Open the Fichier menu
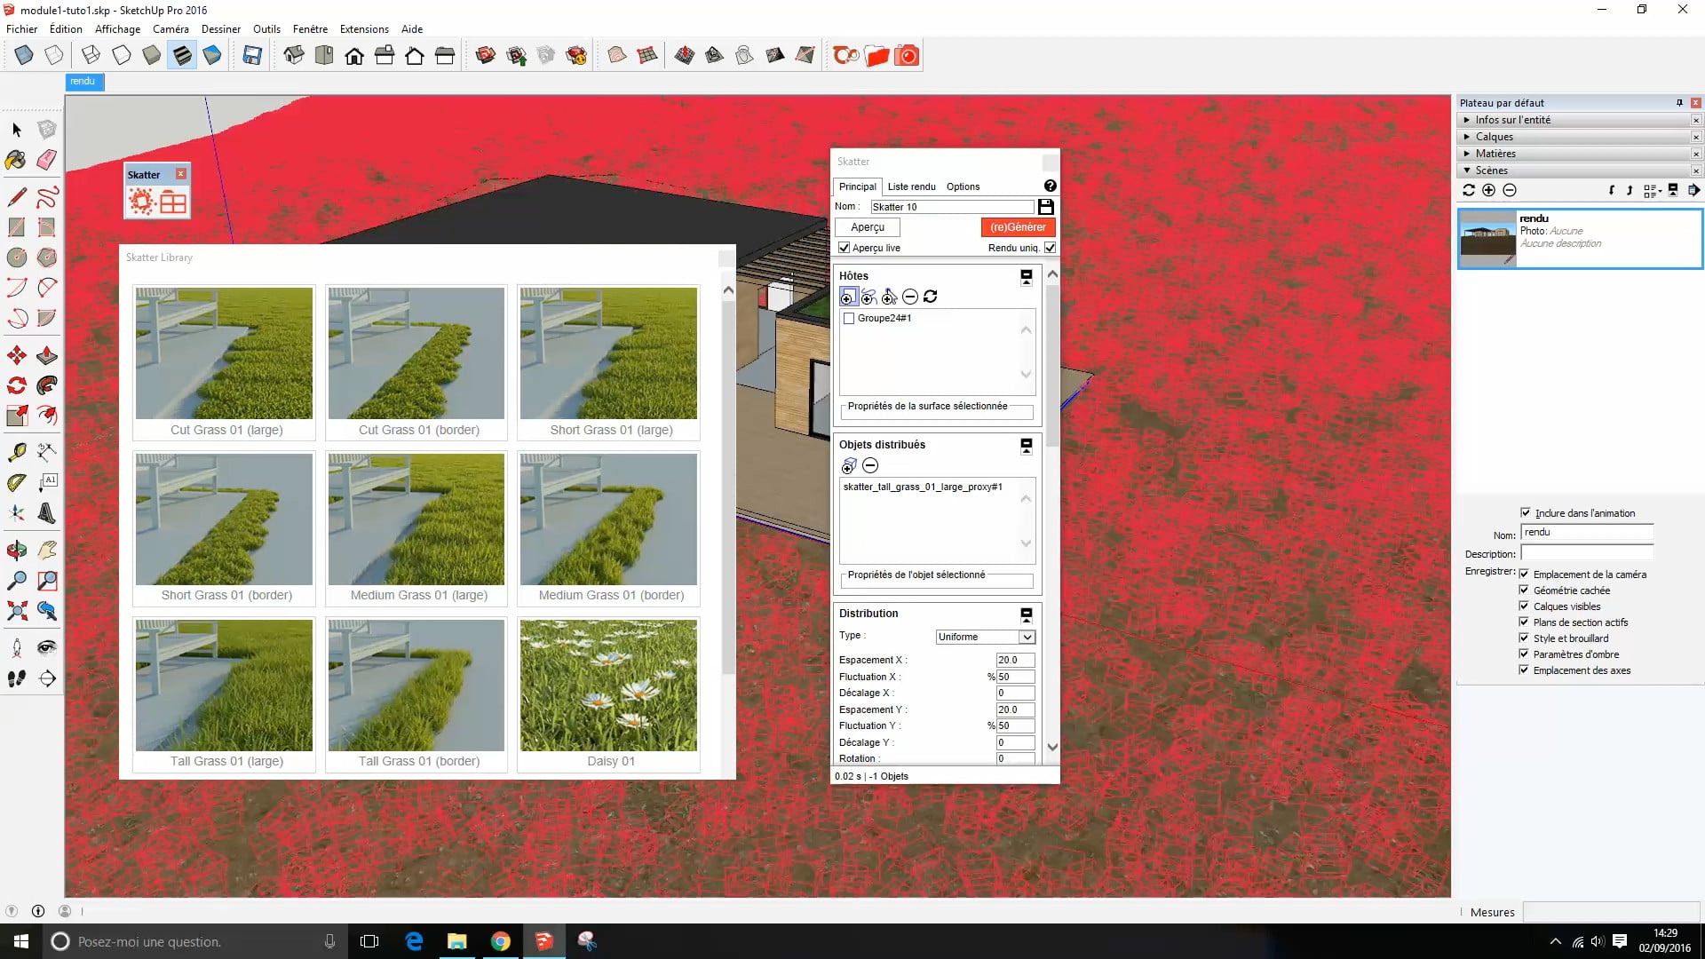Image resolution: width=1705 pixels, height=959 pixels. pos(22,29)
